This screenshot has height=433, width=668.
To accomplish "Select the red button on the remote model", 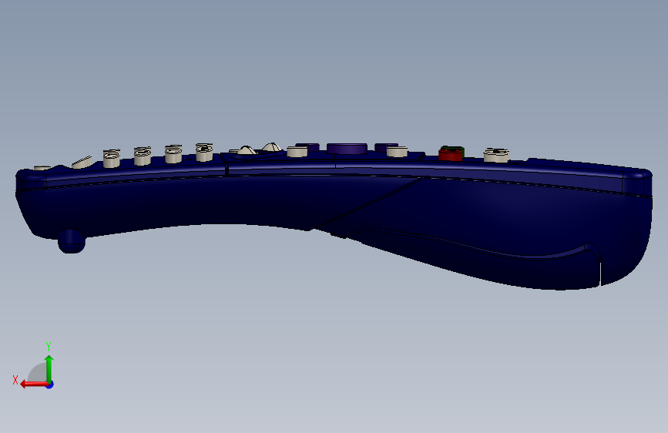I will (450, 155).
